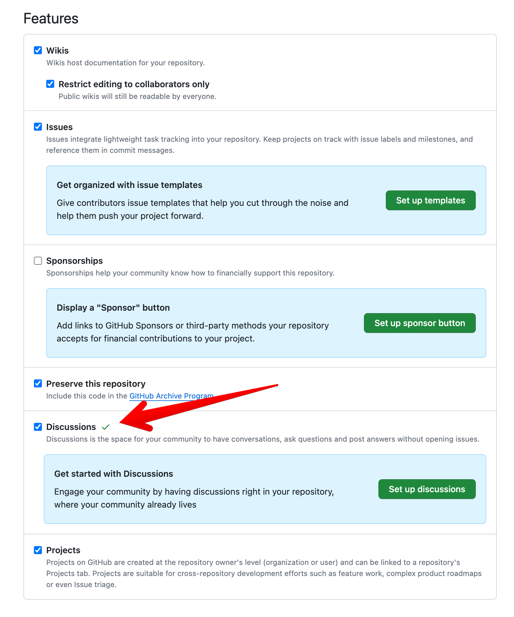Image resolution: width=514 pixels, height=617 pixels.
Task: Click the Get started with Discussions heading
Action: pos(113,474)
